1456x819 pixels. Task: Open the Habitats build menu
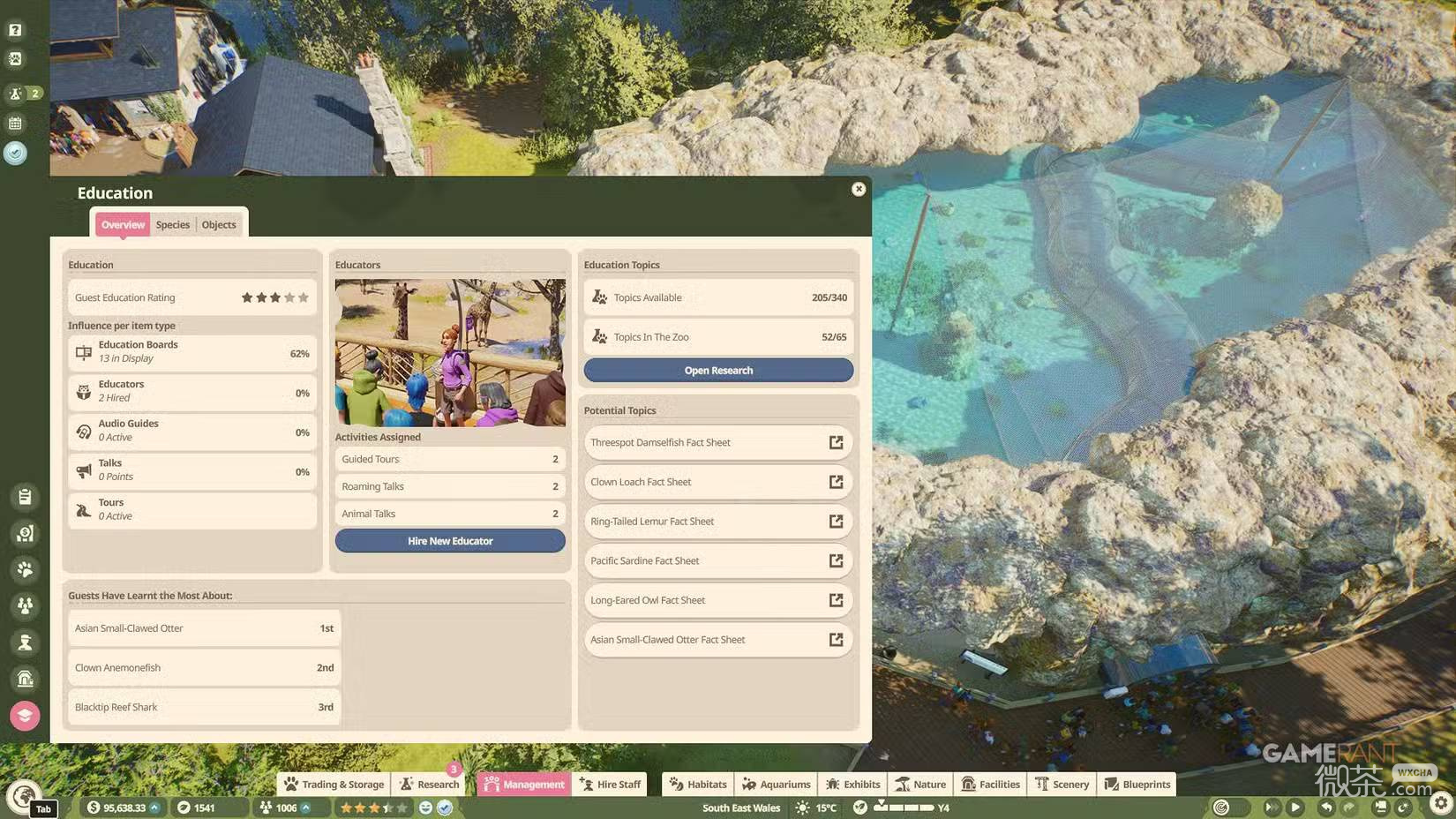pyautogui.click(x=698, y=785)
